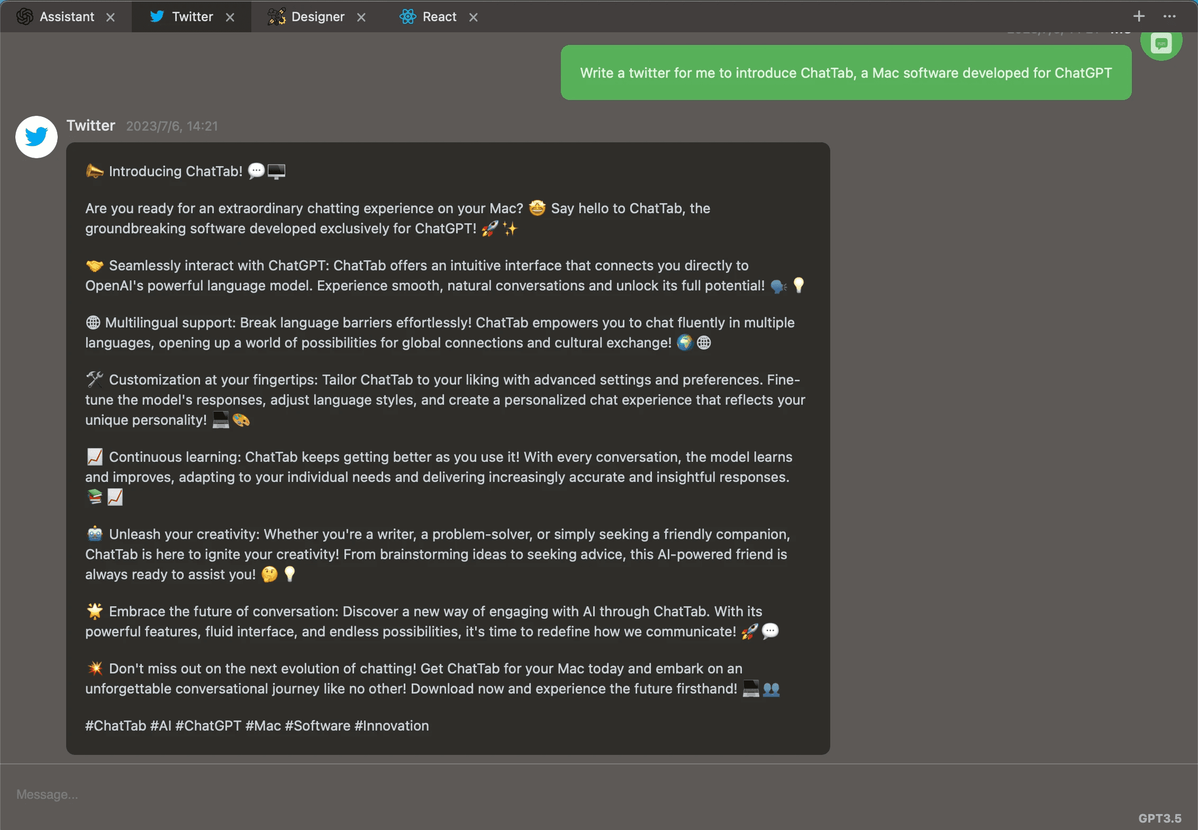Close the Twitter tab
1198x830 pixels.
(x=230, y=17)
